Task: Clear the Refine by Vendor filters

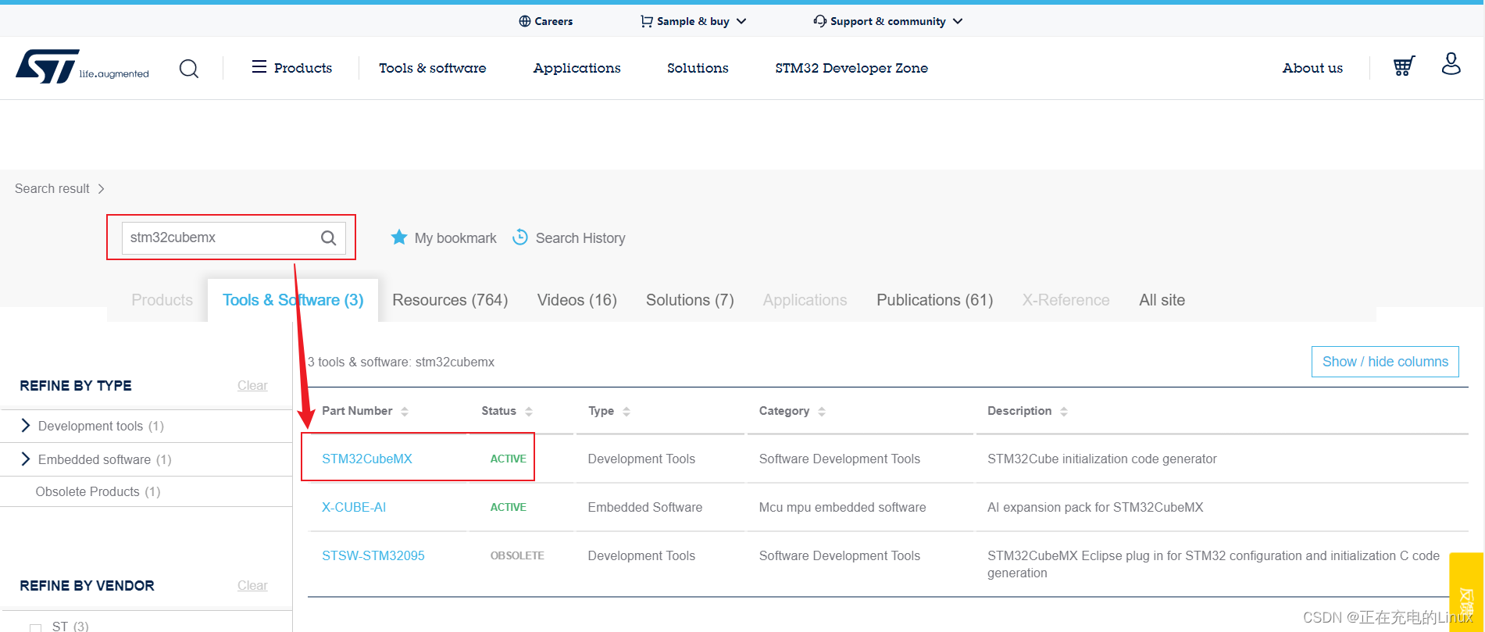Action: coord(252,585)
